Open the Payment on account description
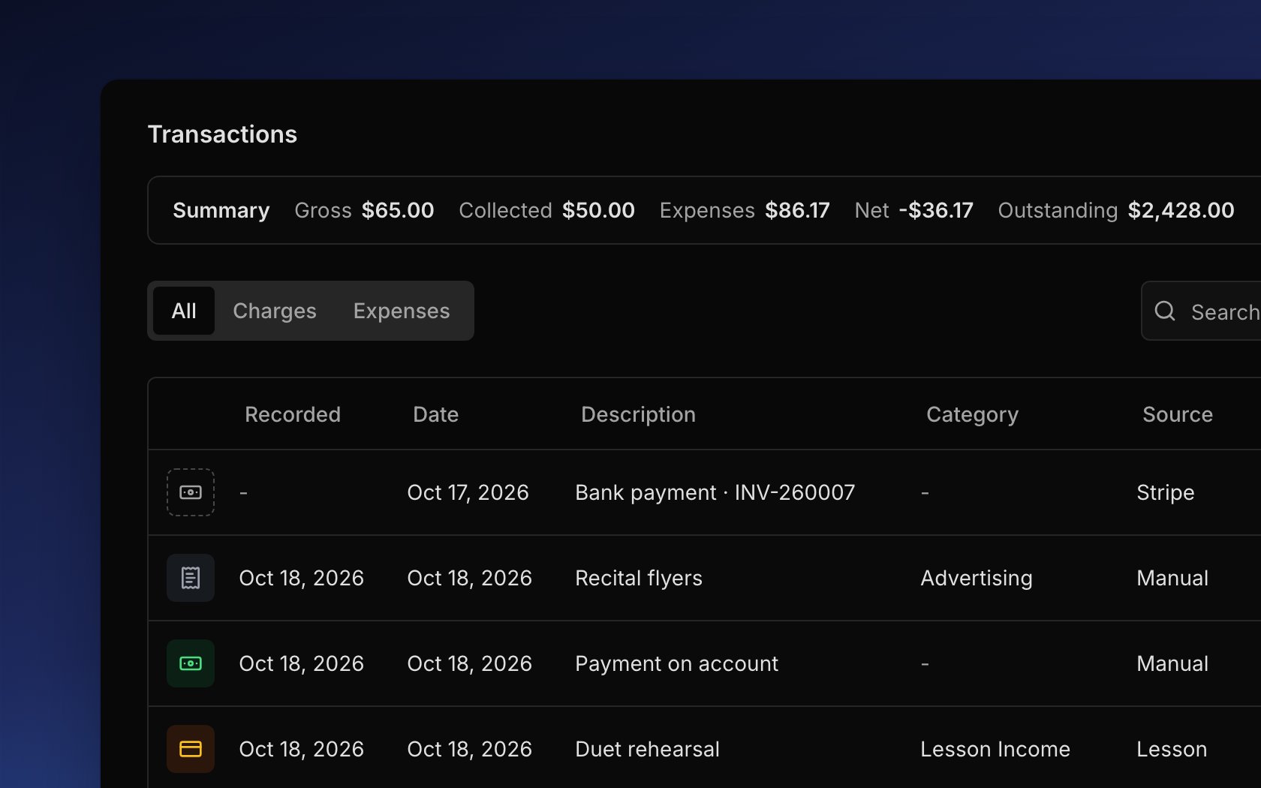 click(676, 663)
